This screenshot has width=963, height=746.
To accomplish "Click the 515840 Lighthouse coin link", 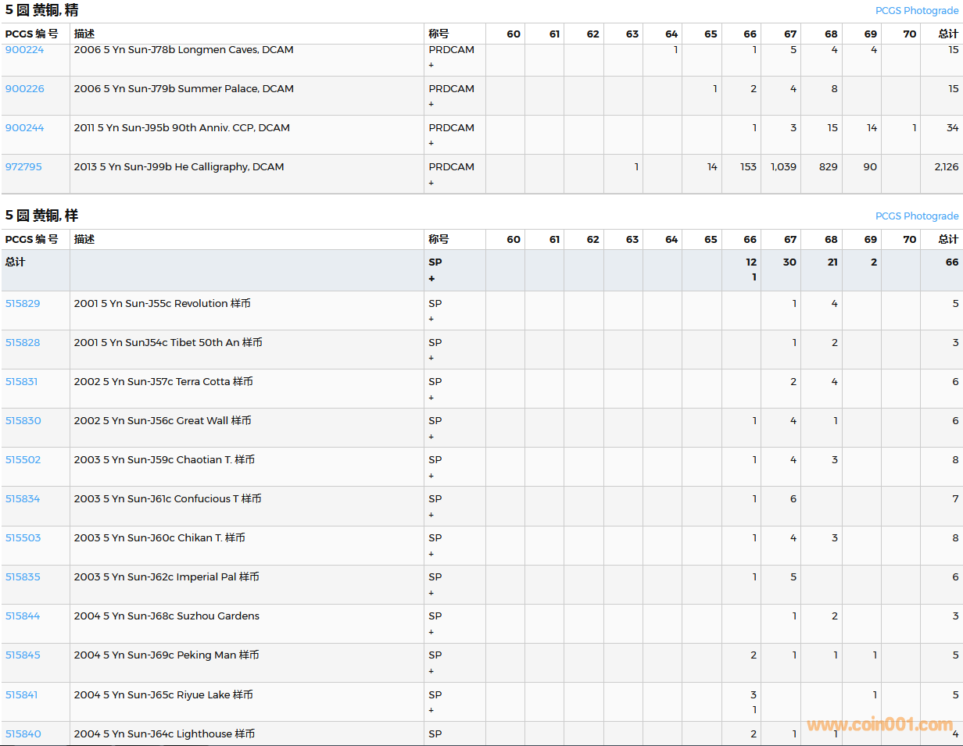I will 23,734.
